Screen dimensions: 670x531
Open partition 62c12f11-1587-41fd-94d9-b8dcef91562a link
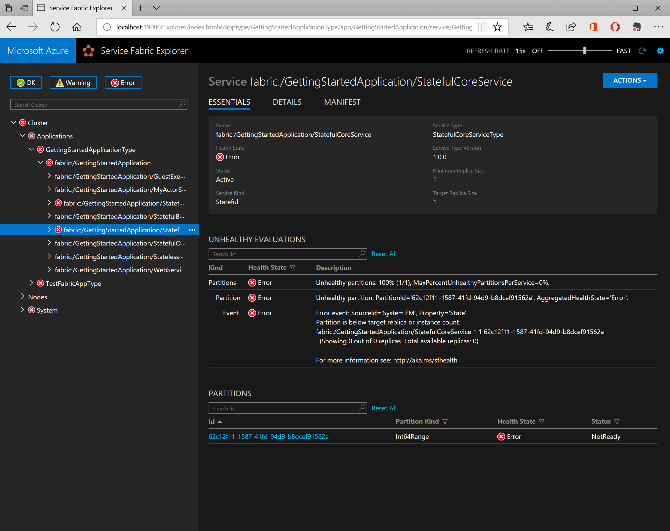[268, 436]
